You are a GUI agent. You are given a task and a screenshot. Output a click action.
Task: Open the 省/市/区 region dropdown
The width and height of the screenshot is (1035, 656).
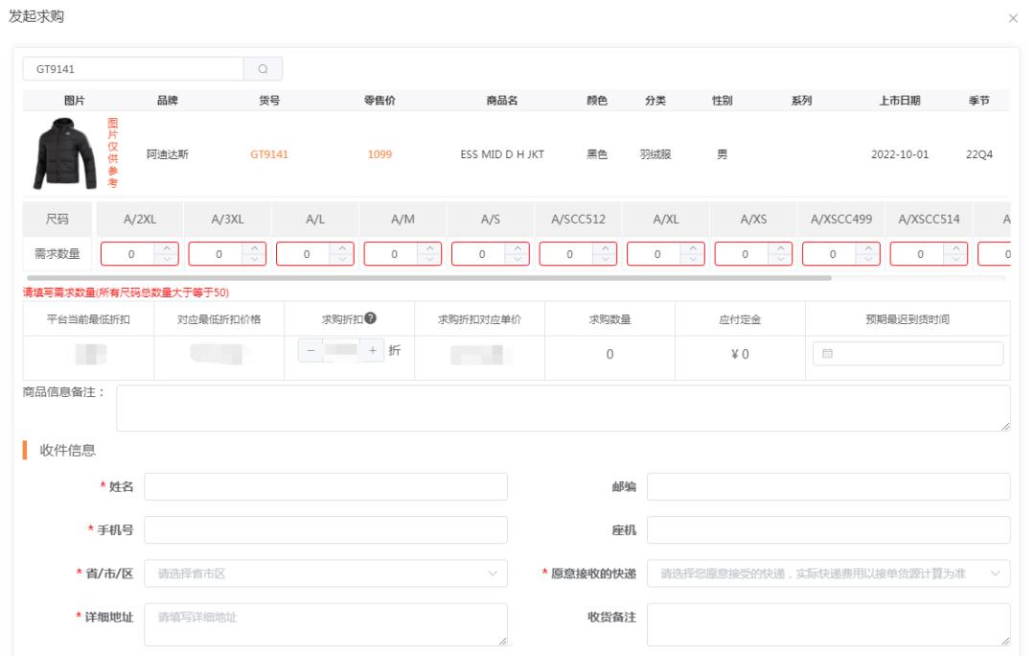tap(321, 573)
